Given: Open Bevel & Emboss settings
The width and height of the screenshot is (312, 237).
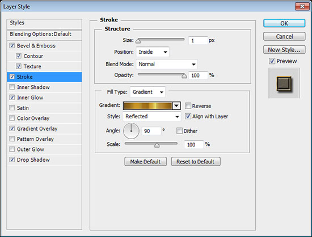Looking at the screenshot, I should [44, 46].
